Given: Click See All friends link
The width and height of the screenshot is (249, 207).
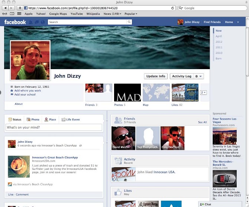Looking at the screenshot, I should (x=202, y=122).
